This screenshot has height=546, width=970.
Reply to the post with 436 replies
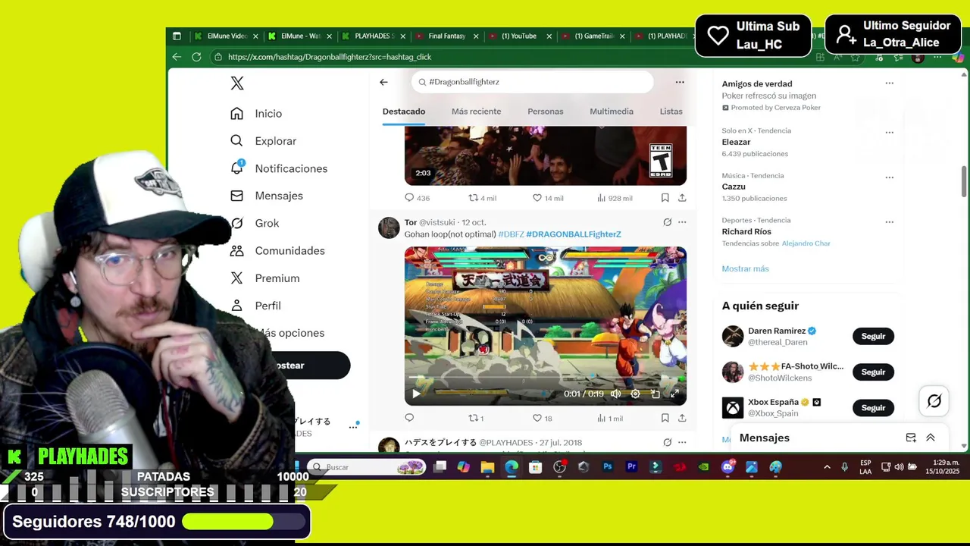[417, 198]
